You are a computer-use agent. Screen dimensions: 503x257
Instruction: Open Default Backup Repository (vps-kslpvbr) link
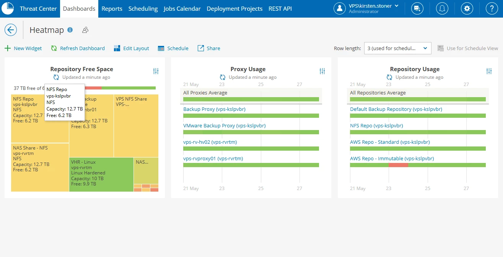(x=396, y=109)
